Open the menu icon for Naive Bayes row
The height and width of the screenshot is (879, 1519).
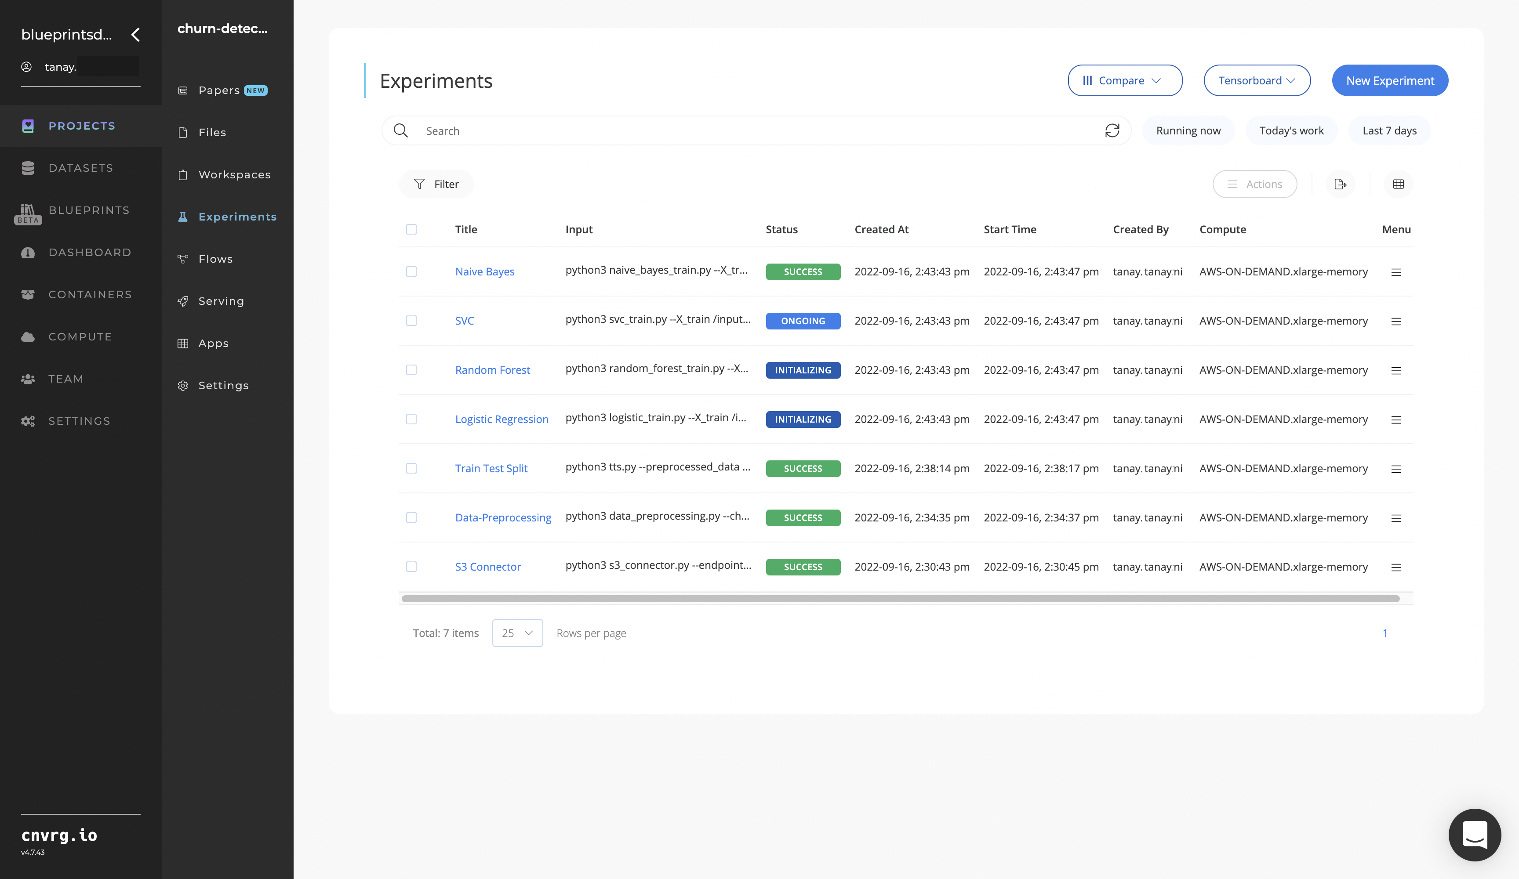[x=1396, y=272]
